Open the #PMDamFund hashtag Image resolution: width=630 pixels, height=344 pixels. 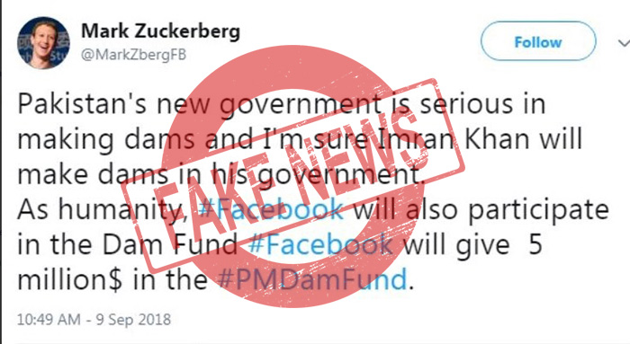[311, 279]
